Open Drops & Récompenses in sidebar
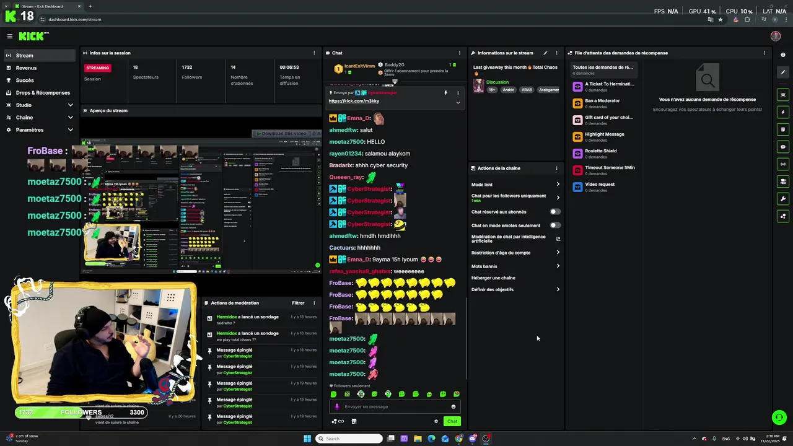 click(40, 93)
